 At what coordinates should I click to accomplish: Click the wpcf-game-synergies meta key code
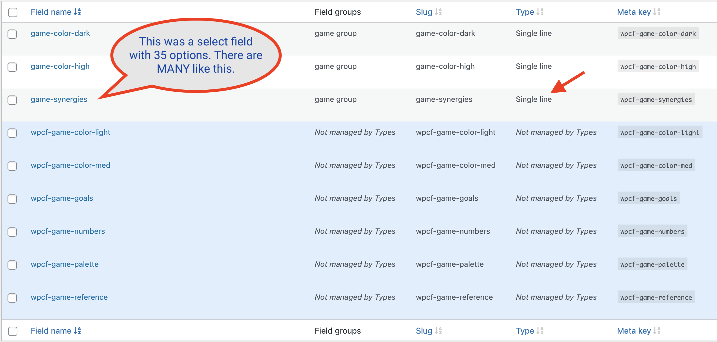click(x=656, y=99)
